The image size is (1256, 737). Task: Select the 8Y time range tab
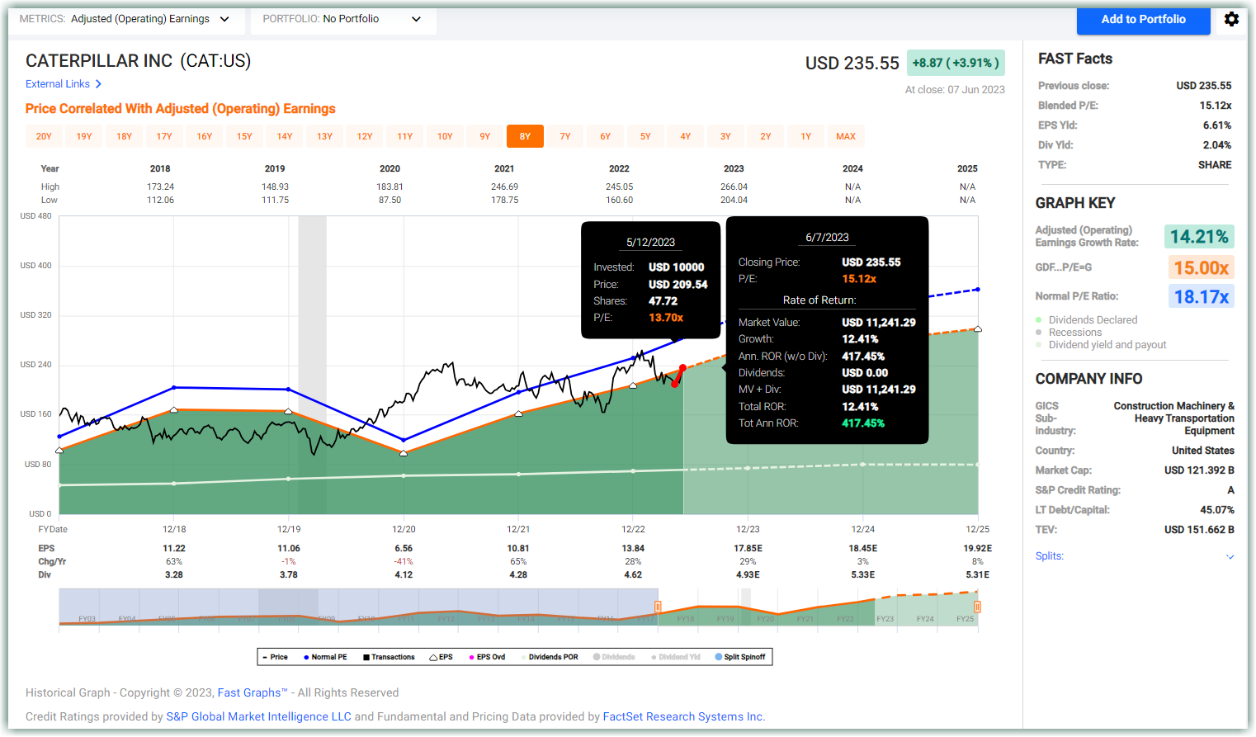point(525,136)
